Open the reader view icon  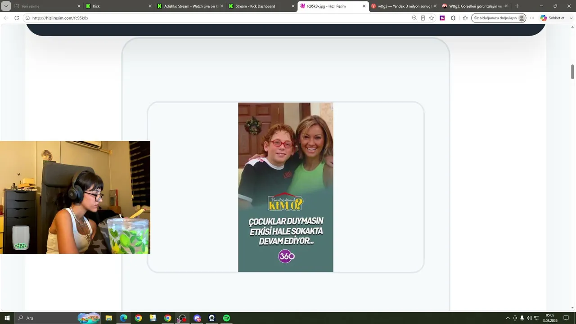423,18
